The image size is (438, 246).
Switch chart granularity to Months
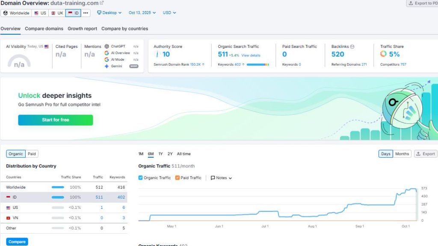pyautogui.click(x=402, y=154)
